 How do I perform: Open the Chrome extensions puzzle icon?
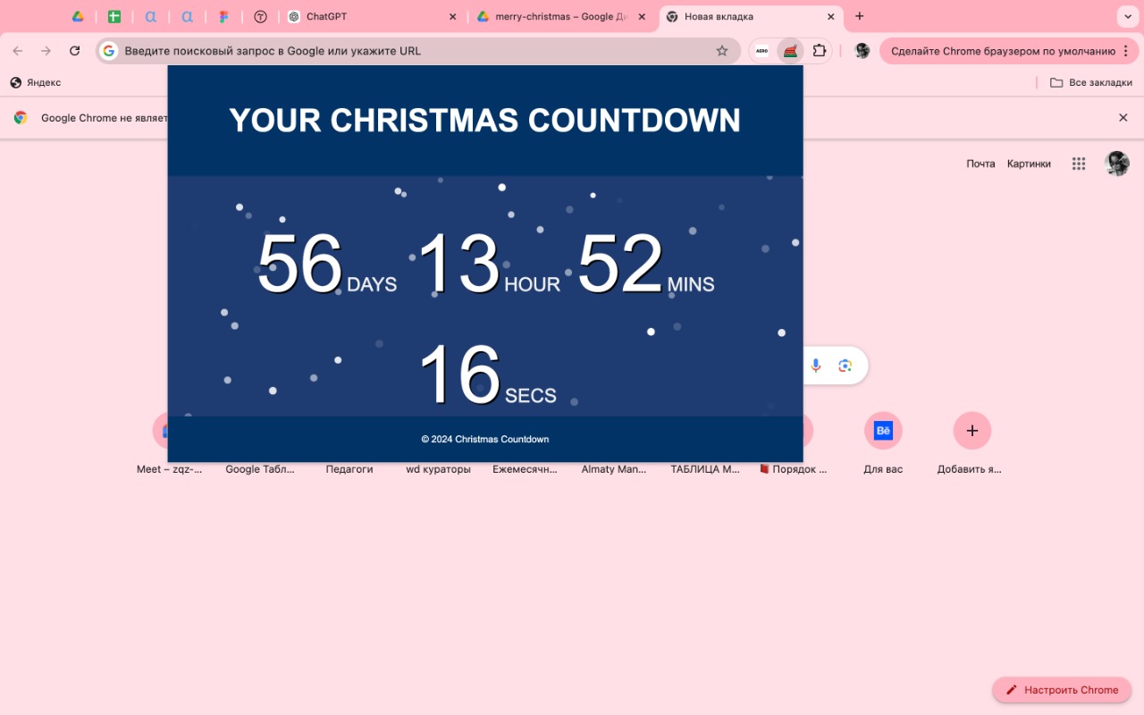pos(820,51)
